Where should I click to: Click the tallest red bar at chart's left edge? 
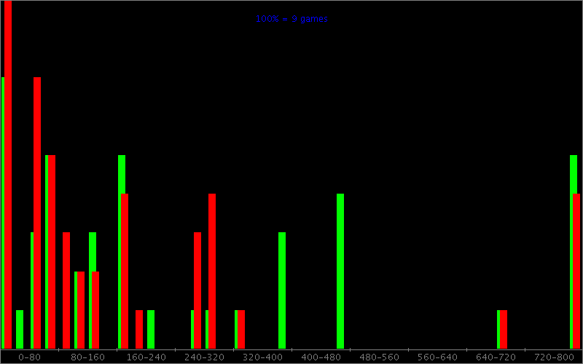tap(8, 175)
